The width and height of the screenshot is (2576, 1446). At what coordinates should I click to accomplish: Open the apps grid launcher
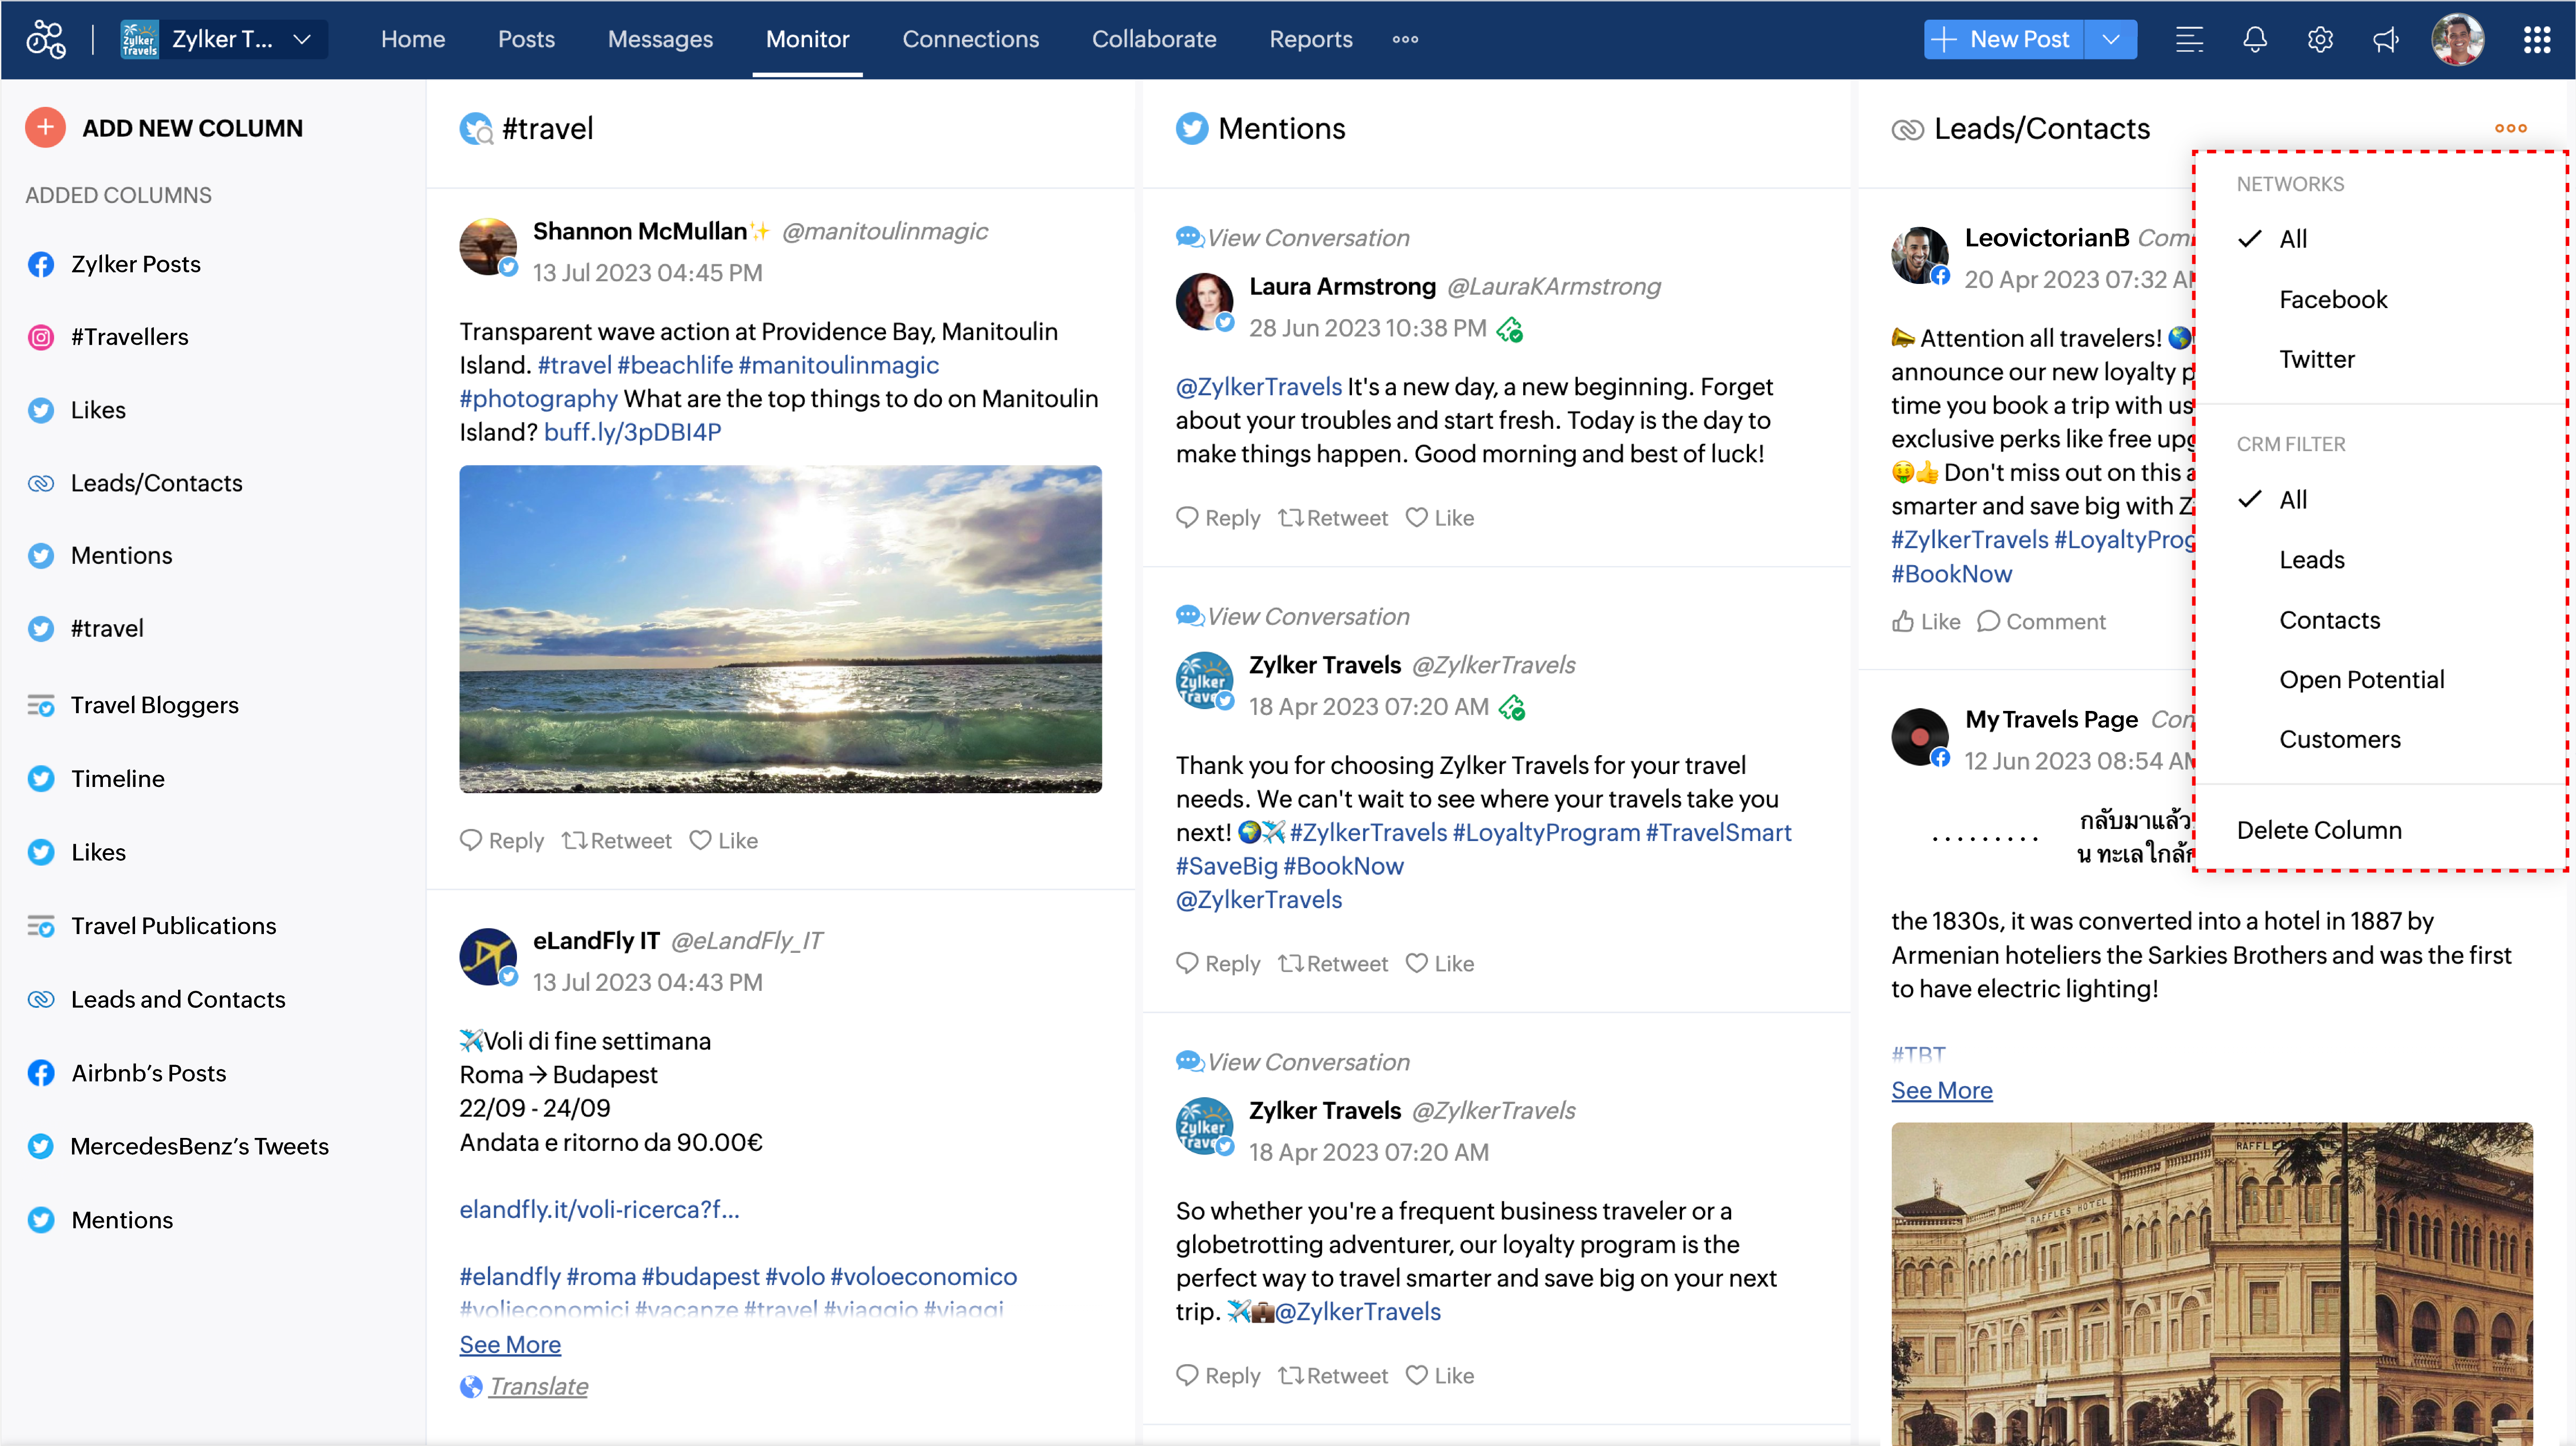click(x=2537, y=39)
